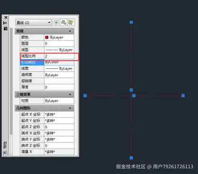This screenshot has height=174, width=198.
Task: Select the 材质 property label
Action: pos(25,101)
